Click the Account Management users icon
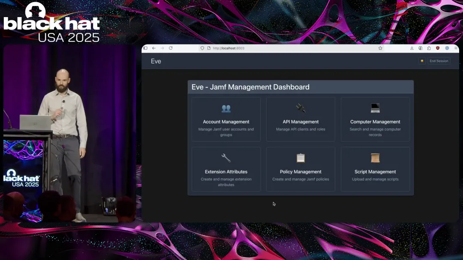The height and width of the screenshot is (260, 463). point(226,109)
